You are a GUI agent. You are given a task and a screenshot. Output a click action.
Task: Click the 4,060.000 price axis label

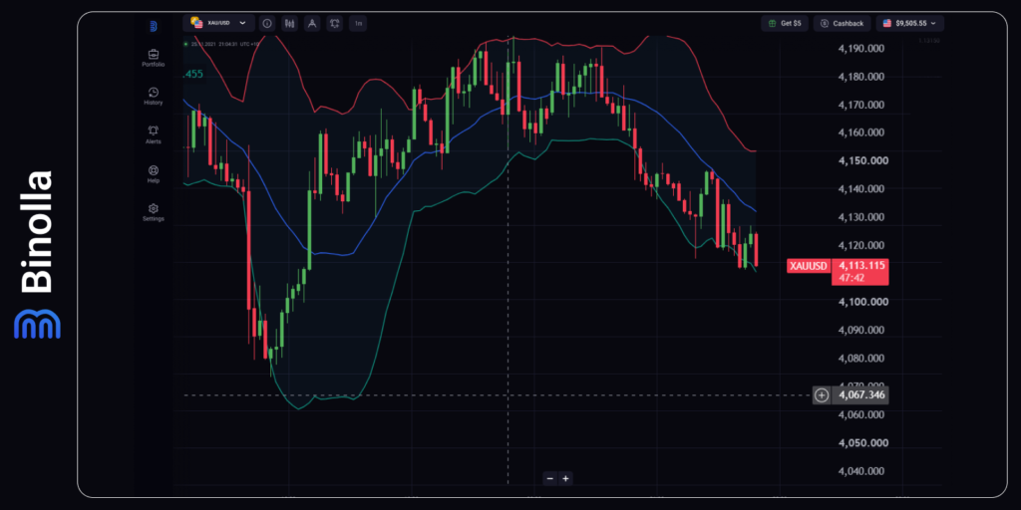pyautogui.click(x=860, y=414)
